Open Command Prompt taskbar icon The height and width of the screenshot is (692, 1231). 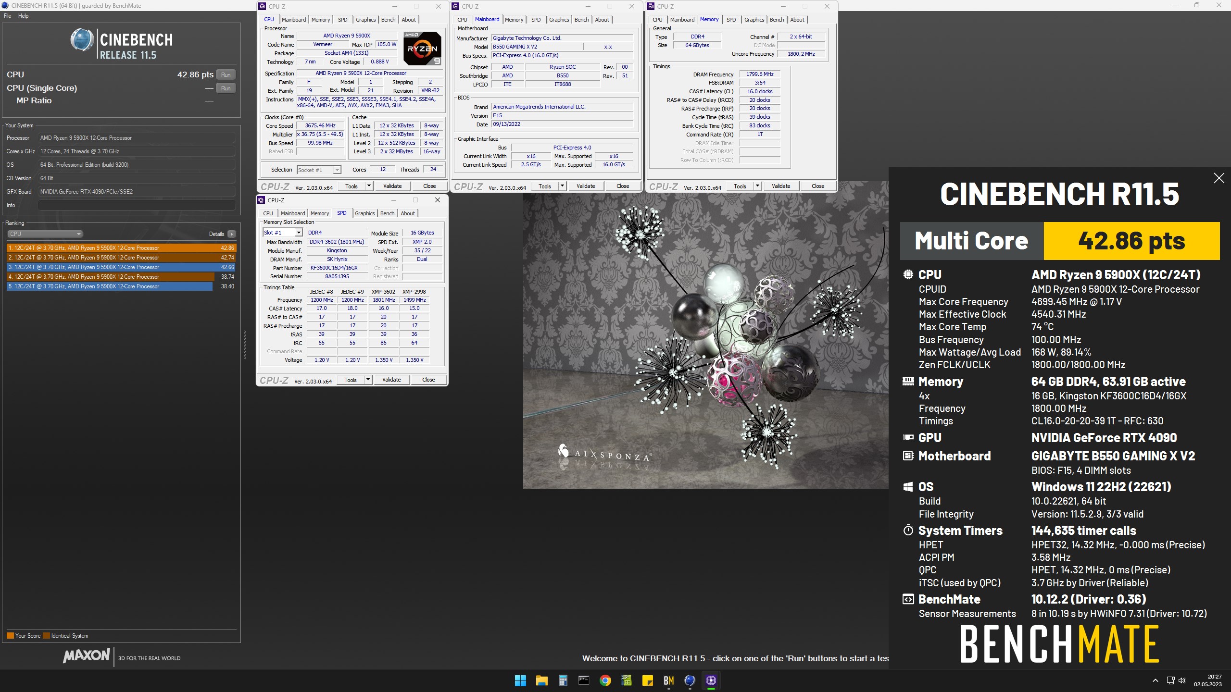tap(584, 680)
